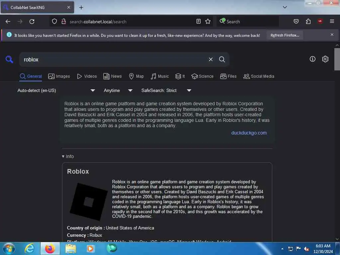Open Firefox extensions menu
The width and height of the screenshot is (340, 255).
308,22
